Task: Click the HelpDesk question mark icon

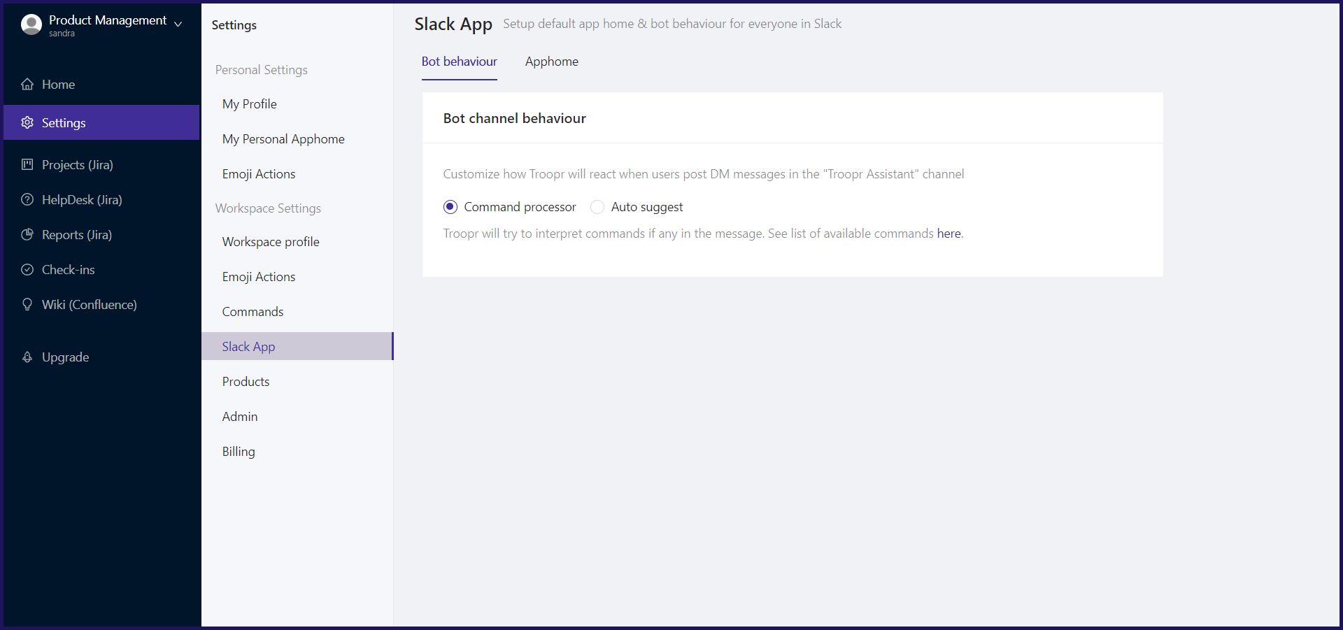Action: [x=27, y=200]
